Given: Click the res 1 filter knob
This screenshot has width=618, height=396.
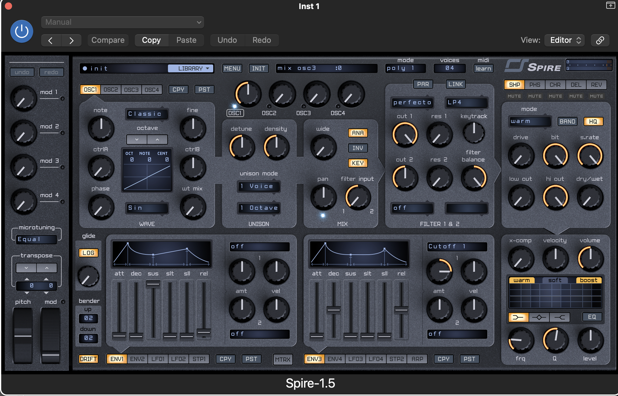Looking at the screenshot, I should [x=439, y=135].
